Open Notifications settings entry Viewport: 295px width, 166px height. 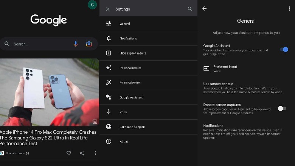click(x=128, y=39)
